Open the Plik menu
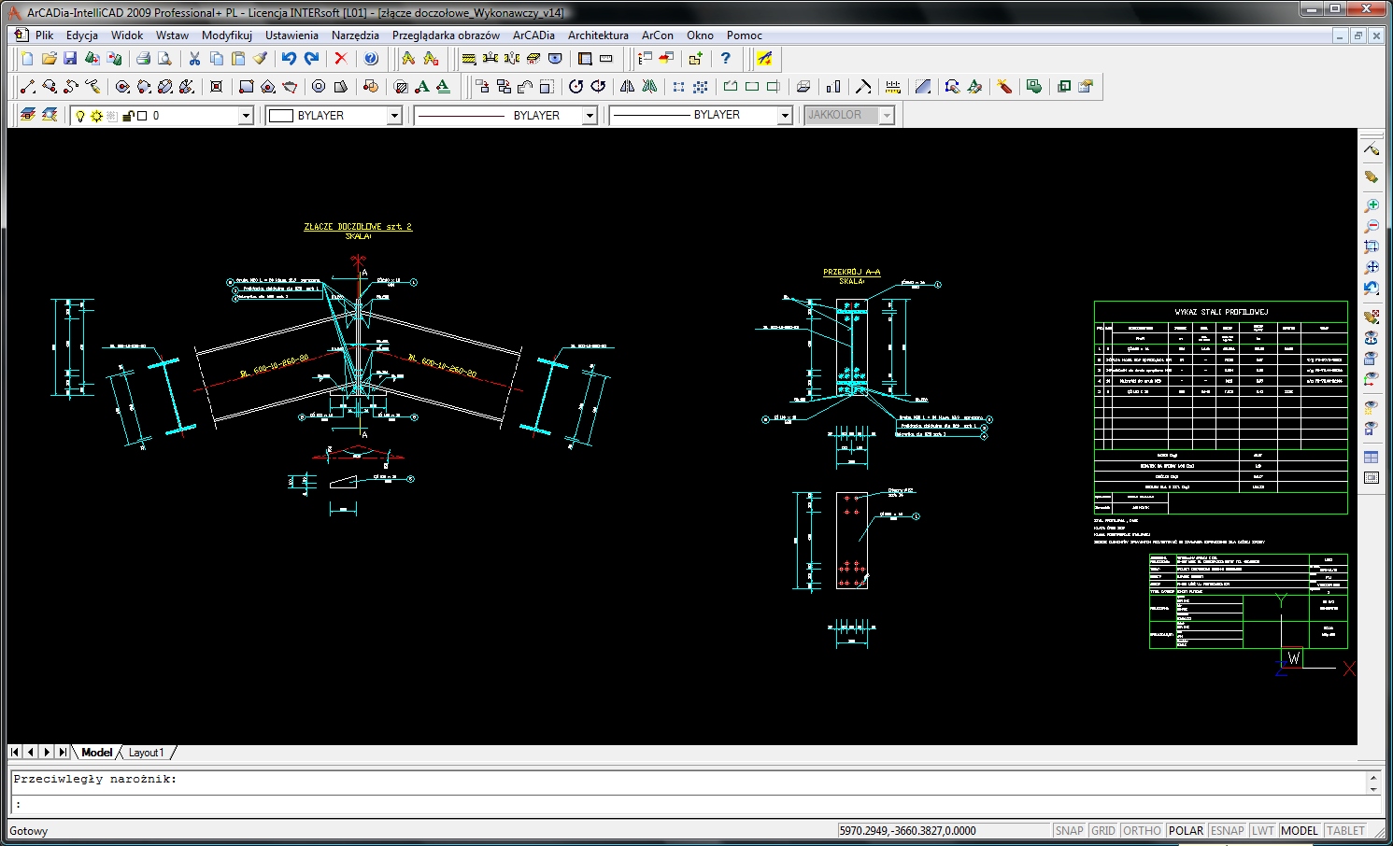Screen dimensions: 1393x846 coord(44,35)
